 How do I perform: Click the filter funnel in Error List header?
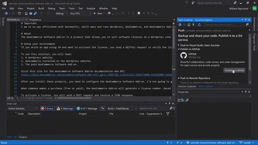(x=168, y=114)
